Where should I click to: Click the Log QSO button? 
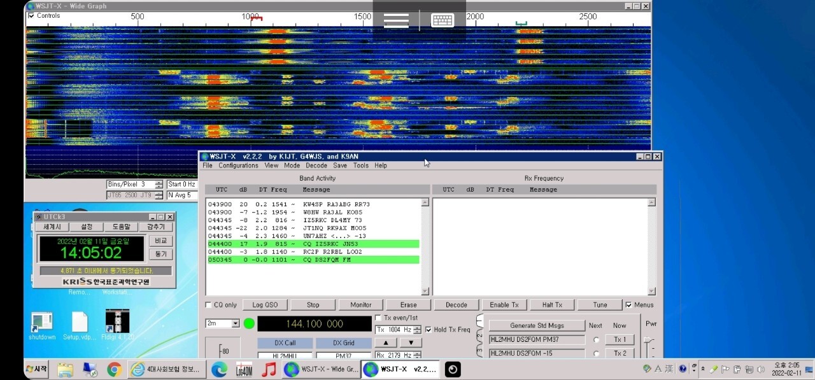(x=266, y=305)
